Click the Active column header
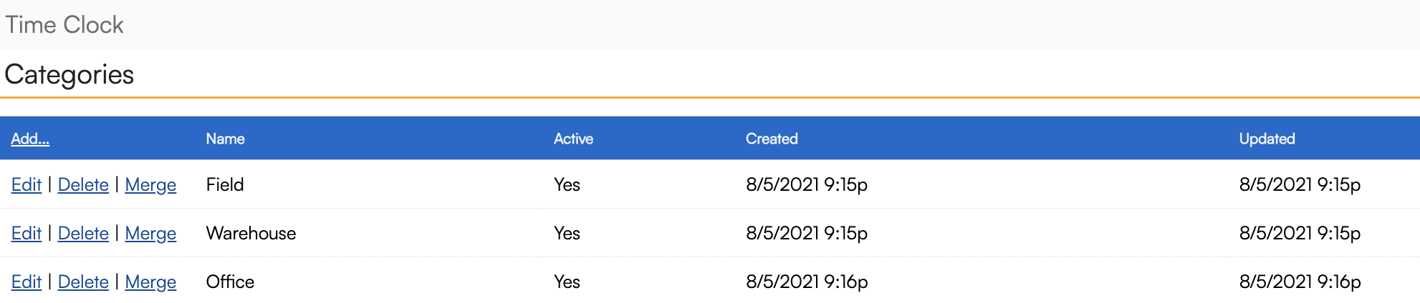This screenshot has width=1420, height=303. (x=573, y=139)
